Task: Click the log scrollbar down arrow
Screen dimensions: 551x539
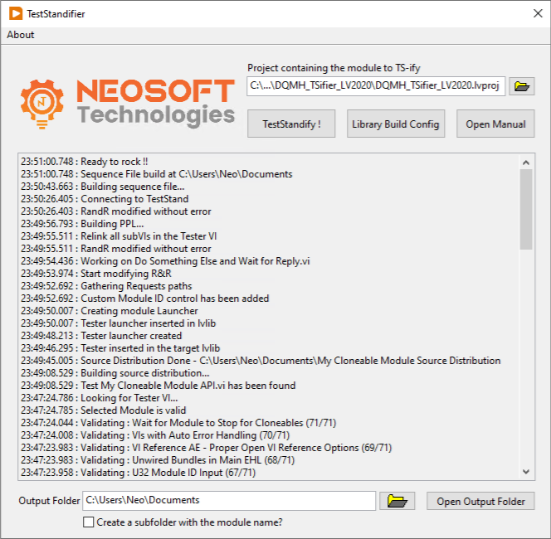Action: pos(526,472)
